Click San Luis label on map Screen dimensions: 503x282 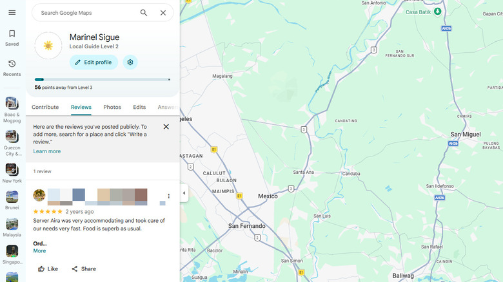click(322, 216)
